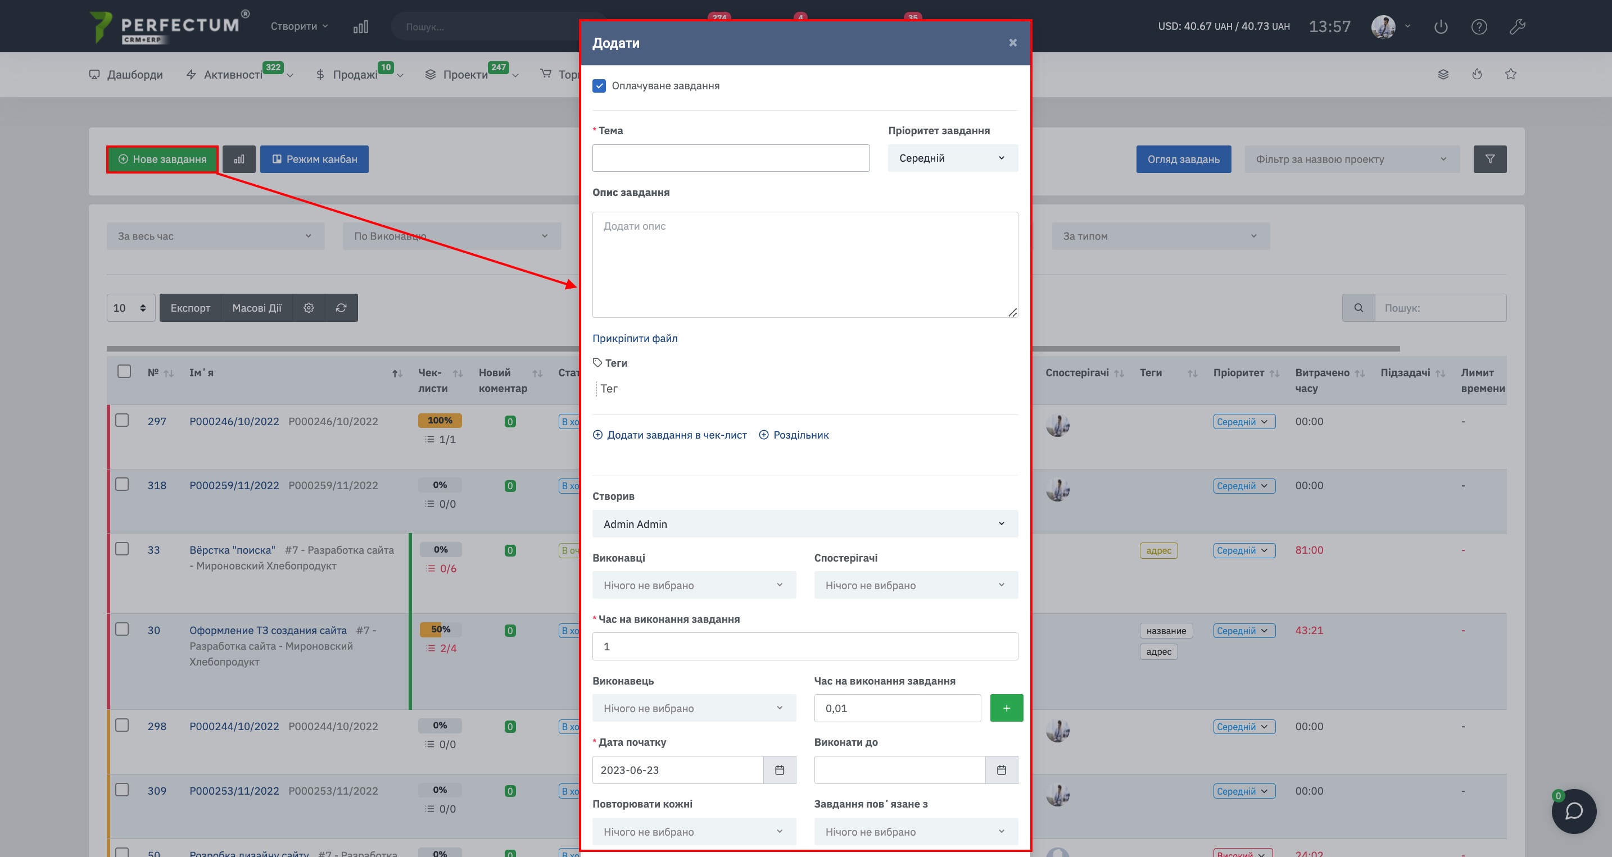The height and width of the screenshot is (857, 1612).
Task: Click into the Тема input field
Action: [730, 158]
